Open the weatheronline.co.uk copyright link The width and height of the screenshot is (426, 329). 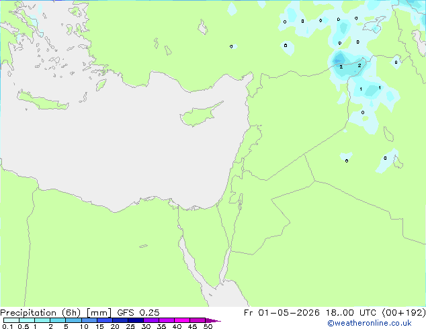point(370,323)
